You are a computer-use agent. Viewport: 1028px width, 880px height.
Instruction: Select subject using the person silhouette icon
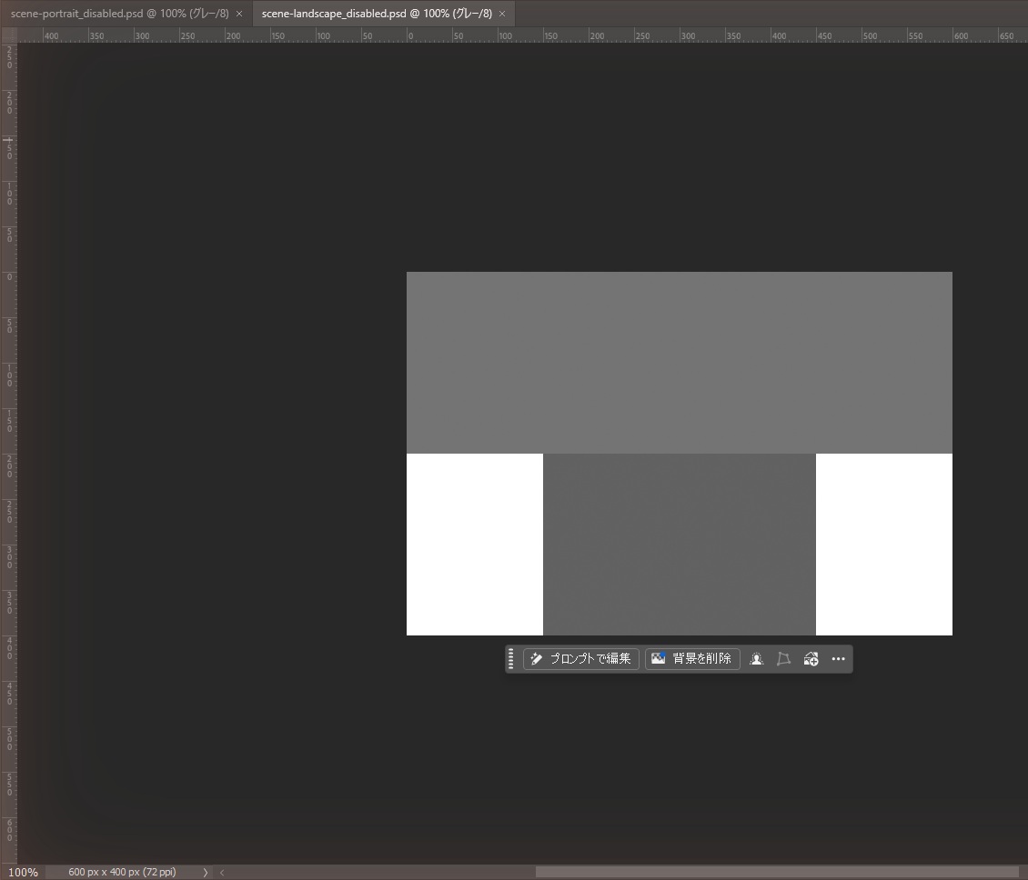click(x=757, y=658)
